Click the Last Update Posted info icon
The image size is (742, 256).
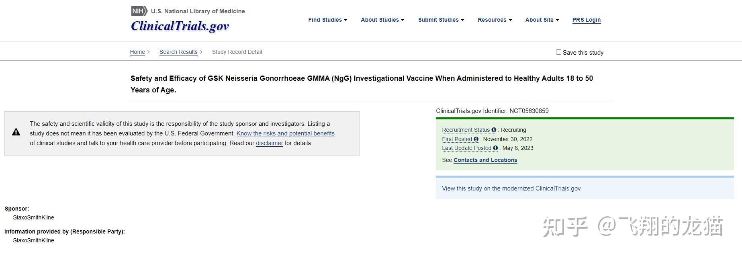pyautogui.click(x=496, y=148)
